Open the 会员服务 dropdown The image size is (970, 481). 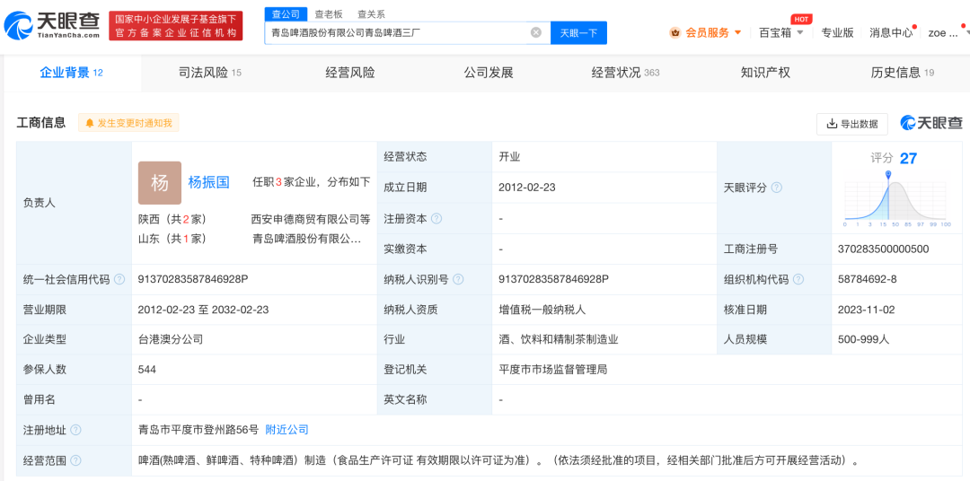(706, 33)
